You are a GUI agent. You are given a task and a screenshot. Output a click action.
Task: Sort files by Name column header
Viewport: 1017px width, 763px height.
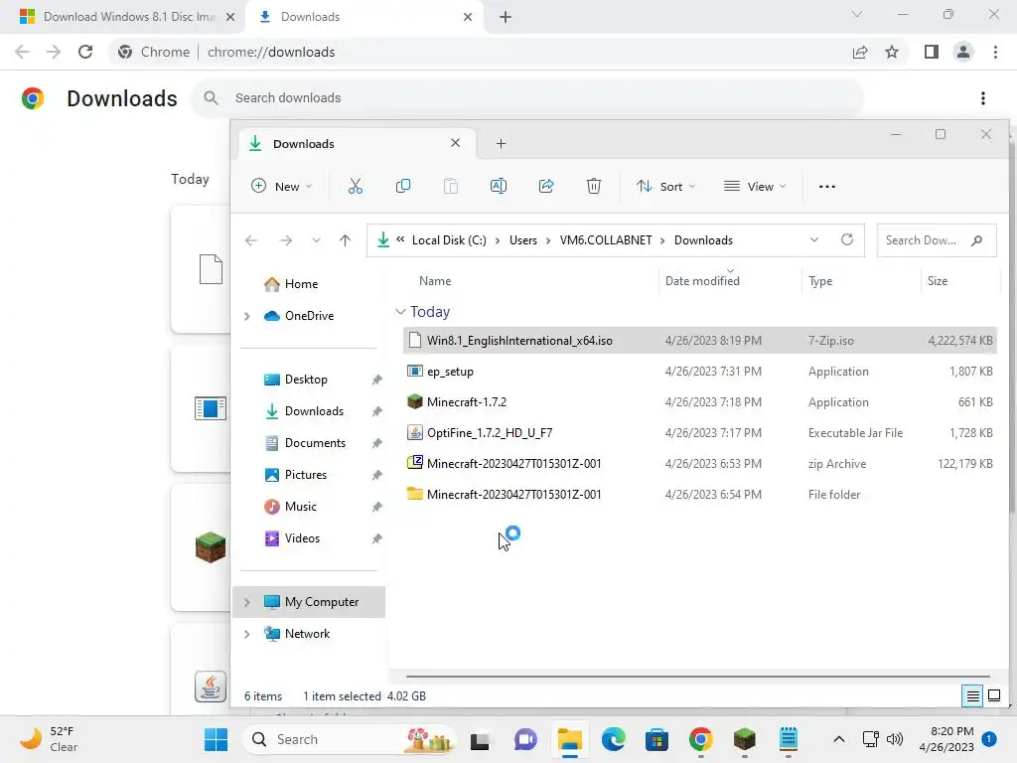[x=435, y=281]
